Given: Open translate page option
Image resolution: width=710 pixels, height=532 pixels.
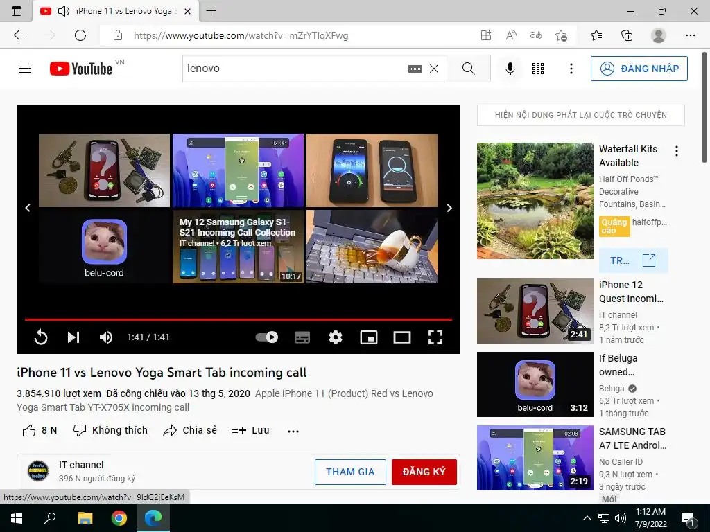Looking at the screenshot, I should [536, 35].
